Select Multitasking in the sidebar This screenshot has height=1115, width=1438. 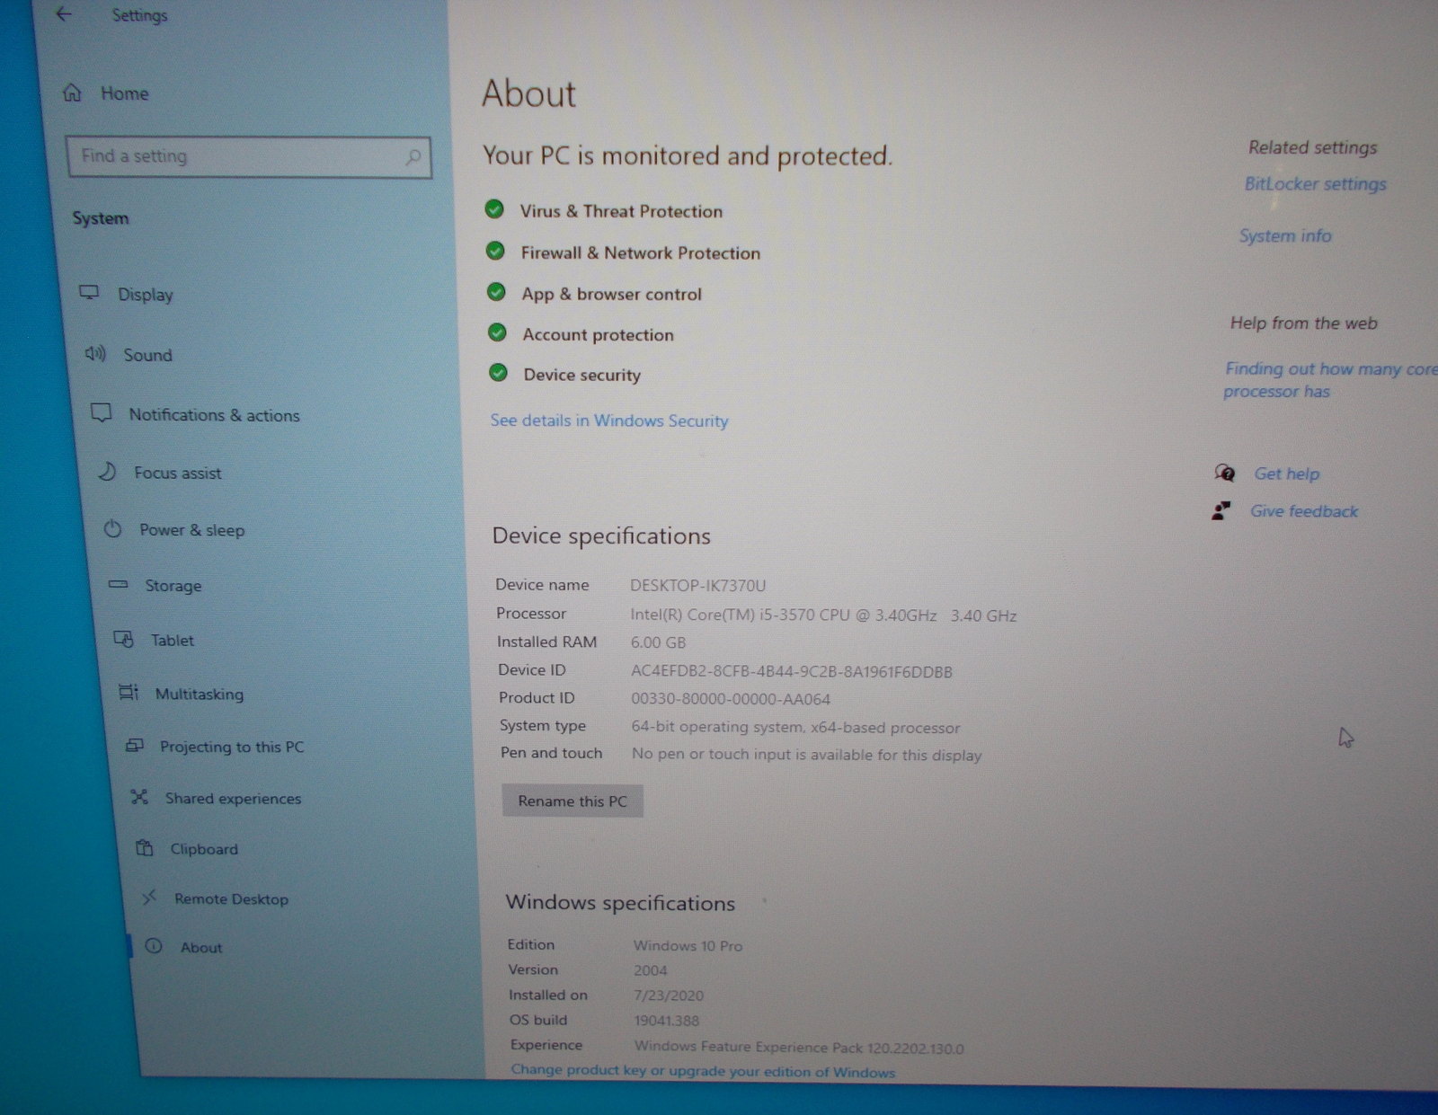pos(199,694)
